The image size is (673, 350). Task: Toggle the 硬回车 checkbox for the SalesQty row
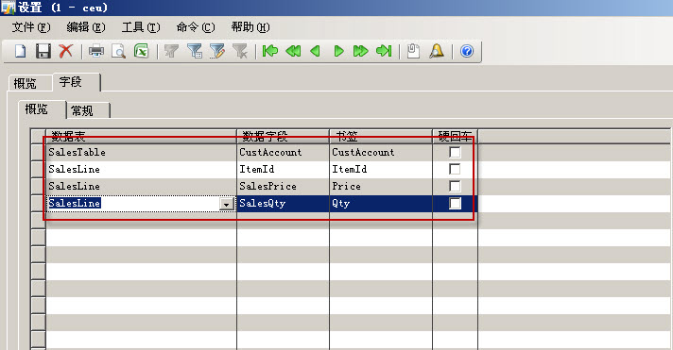455,203
